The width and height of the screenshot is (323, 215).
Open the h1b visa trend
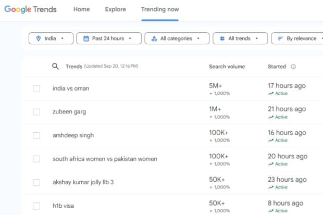(x=63, y=206)
